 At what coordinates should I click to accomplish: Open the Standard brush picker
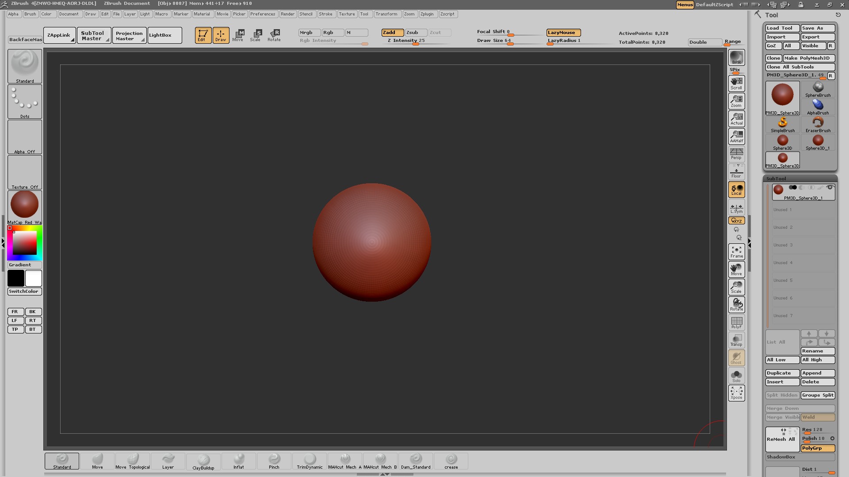[25, 66]
